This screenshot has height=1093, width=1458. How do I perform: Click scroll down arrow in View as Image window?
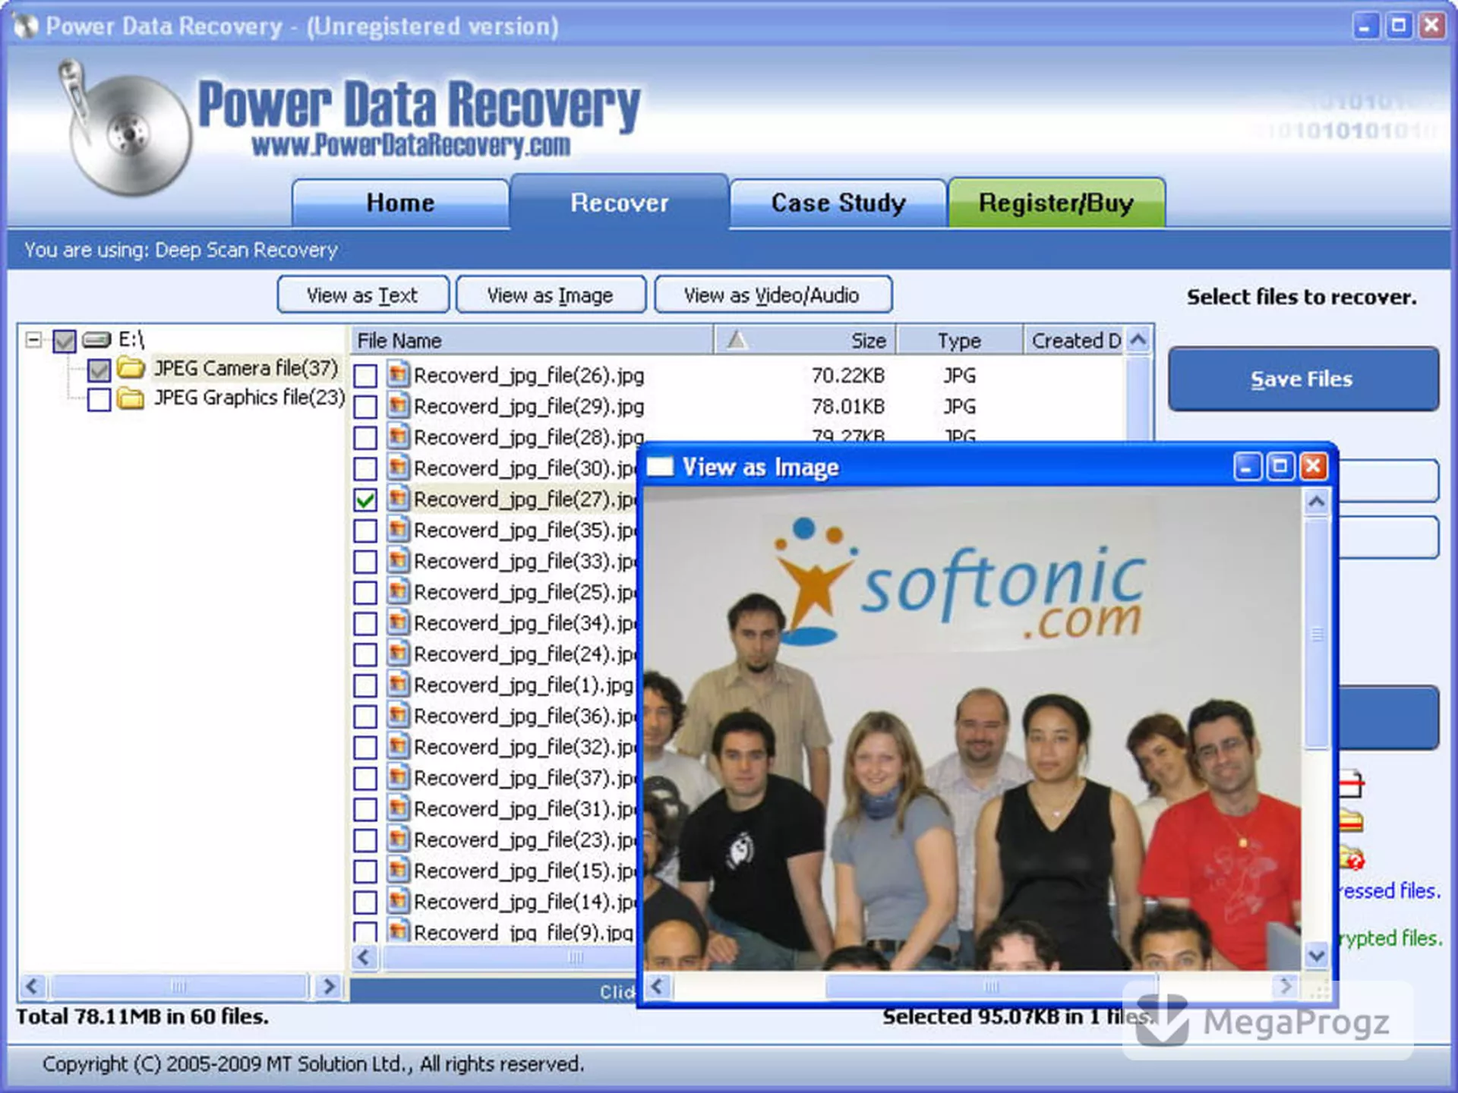pos(1317,956)
